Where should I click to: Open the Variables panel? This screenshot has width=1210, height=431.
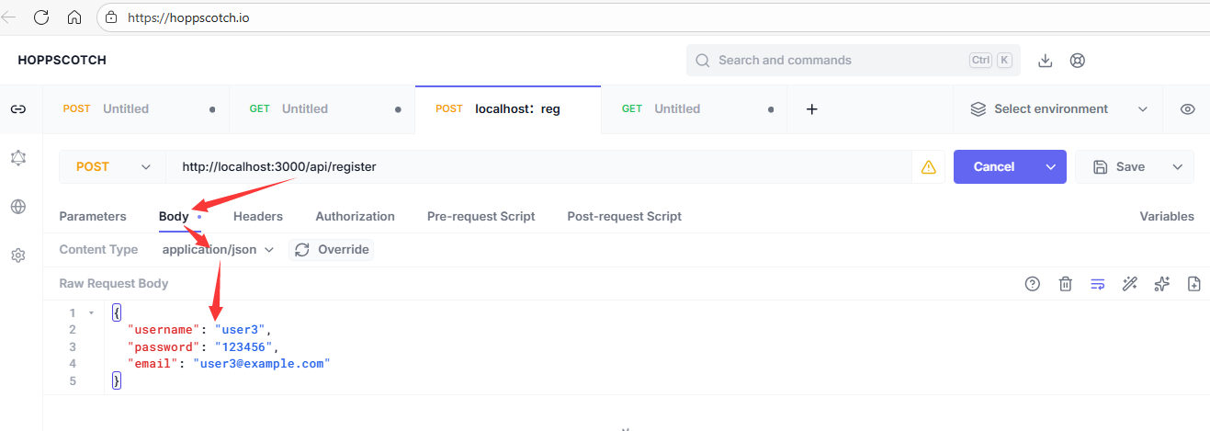tap(1167, 217)
